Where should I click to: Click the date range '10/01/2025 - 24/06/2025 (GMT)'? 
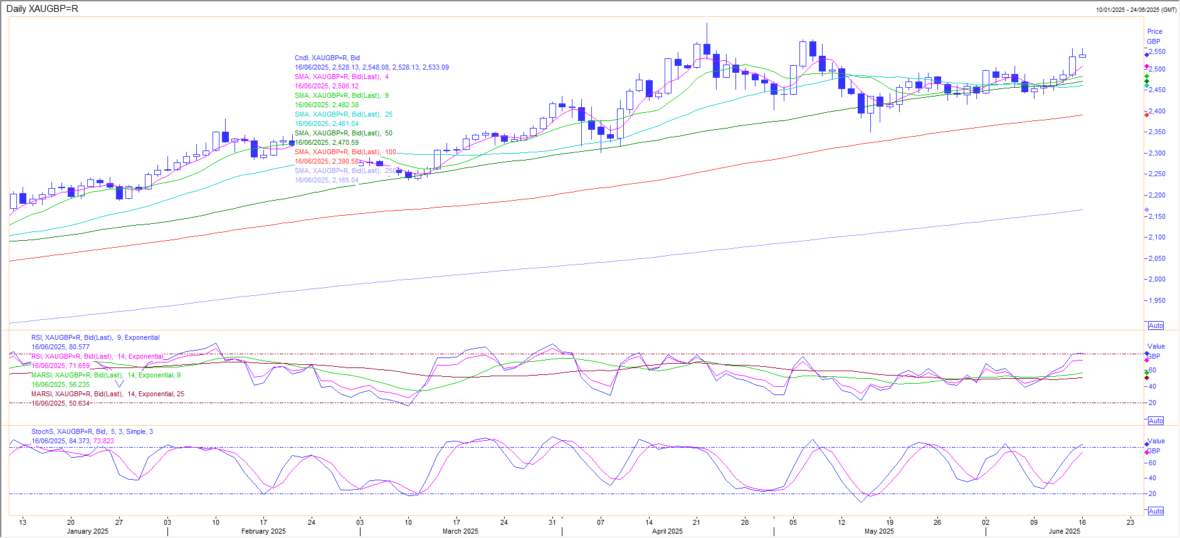pyautogui.click(x=1136, y=9)
